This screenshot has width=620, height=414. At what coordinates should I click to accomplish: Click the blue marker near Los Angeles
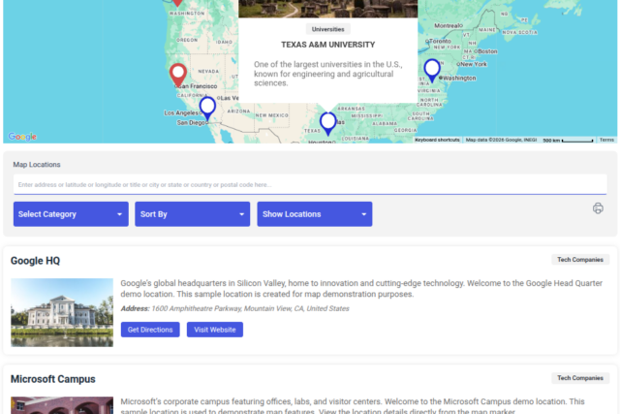[x=207, y=108]
